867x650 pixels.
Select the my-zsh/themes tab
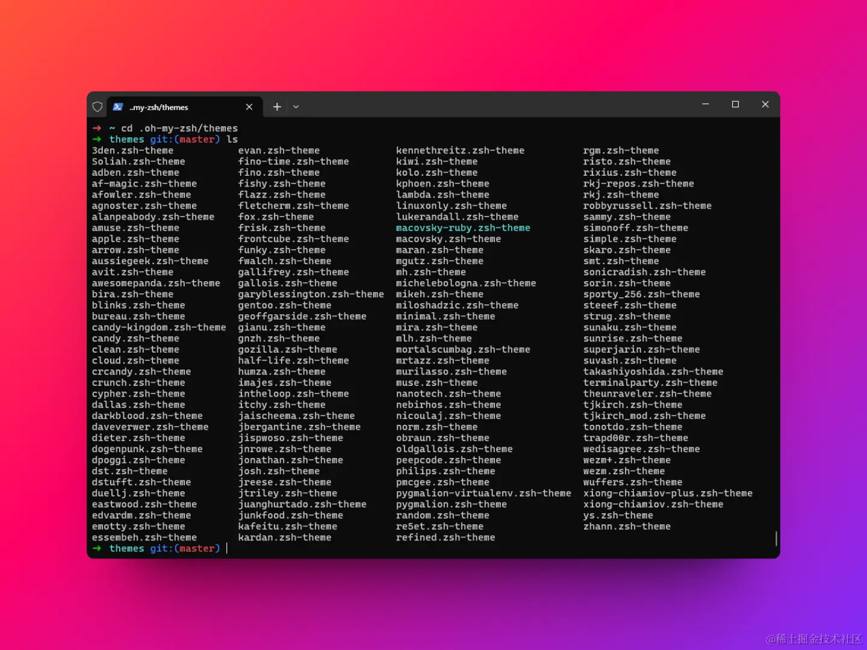click(x=184, y=107)
